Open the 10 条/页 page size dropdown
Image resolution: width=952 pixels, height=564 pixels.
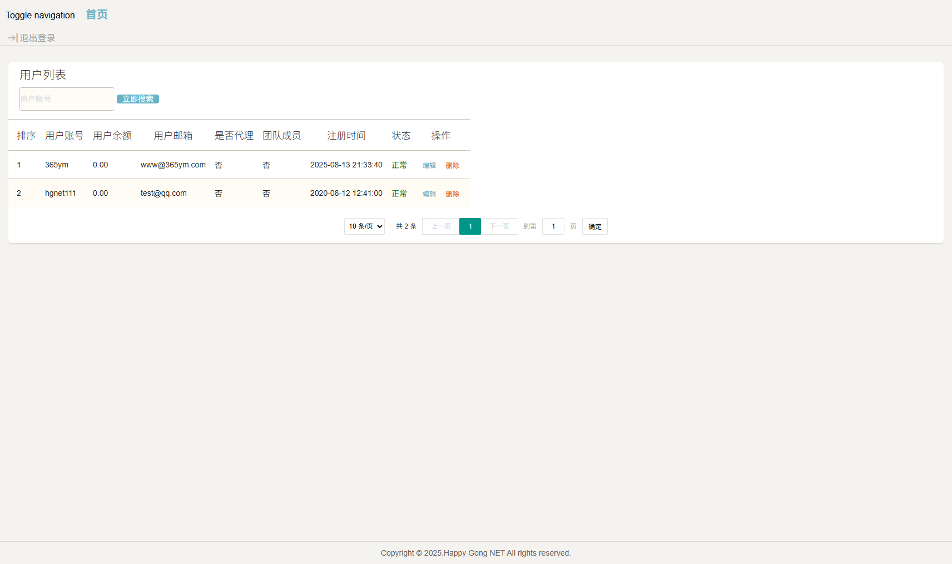pyautogui.click(x=364, y=226)
